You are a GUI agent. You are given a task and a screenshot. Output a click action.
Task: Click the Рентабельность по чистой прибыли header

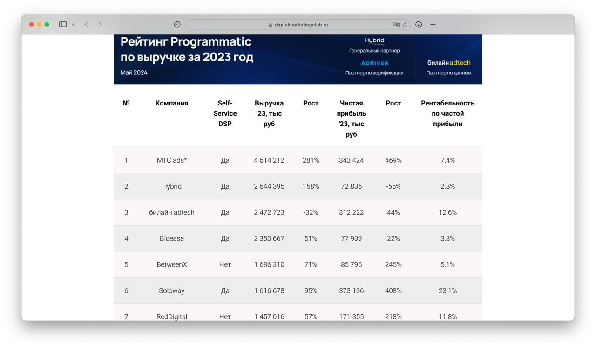point(447,113)
